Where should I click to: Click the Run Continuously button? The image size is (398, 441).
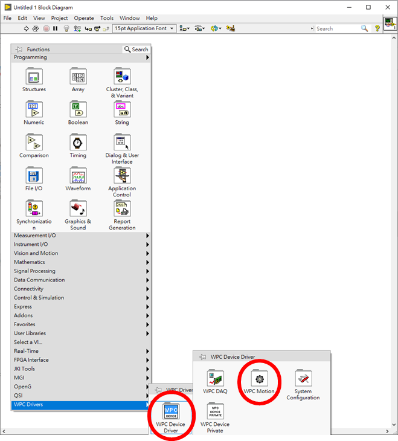coord(36,28)
